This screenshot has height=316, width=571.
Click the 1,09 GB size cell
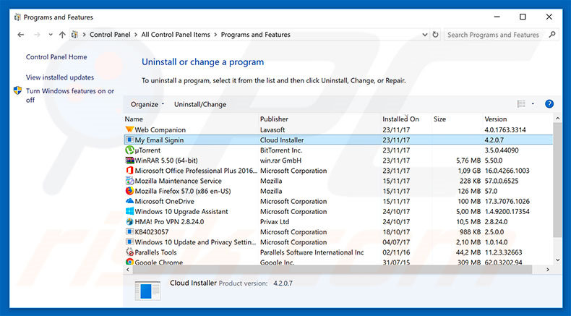469,171
